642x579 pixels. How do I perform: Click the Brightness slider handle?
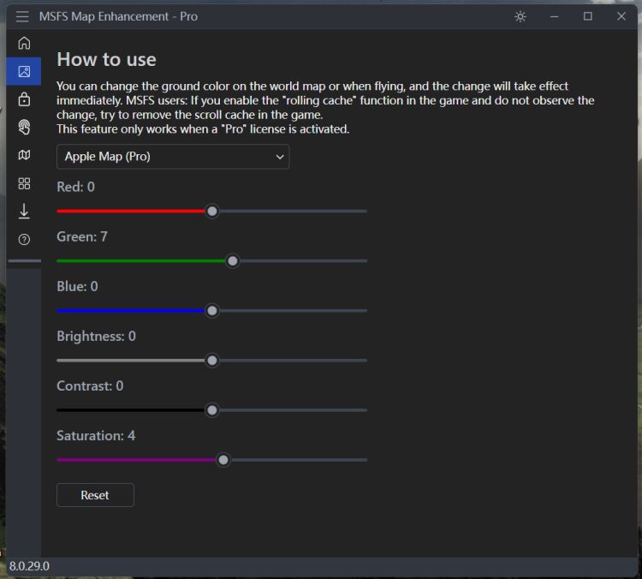coord(212,361)
